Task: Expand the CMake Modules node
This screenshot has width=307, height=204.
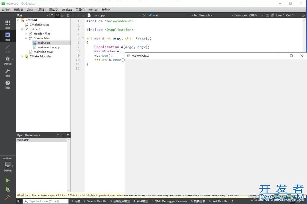Action: point(22,56)
